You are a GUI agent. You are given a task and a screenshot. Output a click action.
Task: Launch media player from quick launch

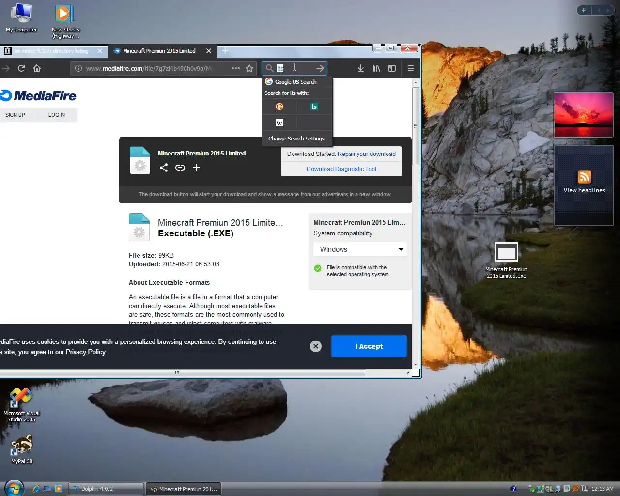coord(59,489)
